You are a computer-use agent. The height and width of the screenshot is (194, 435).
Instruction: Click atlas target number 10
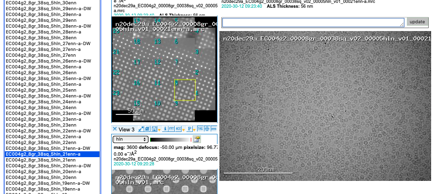click(x=158, y=103)
